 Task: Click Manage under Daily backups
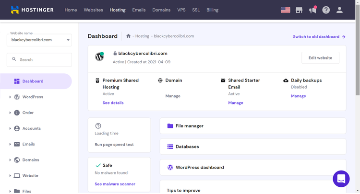pos(299,96)
